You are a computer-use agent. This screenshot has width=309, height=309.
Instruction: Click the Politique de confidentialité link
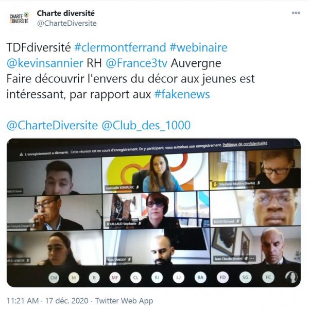pos(245,144)
